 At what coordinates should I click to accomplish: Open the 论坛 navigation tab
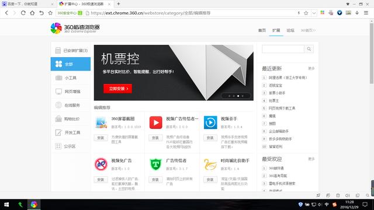coord(290,30)
